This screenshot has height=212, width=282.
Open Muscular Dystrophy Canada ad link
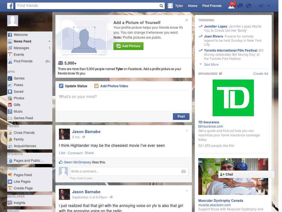coord(221,201)
